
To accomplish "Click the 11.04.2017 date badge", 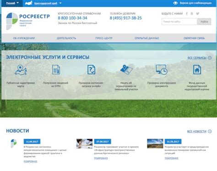I will (32, 141).
